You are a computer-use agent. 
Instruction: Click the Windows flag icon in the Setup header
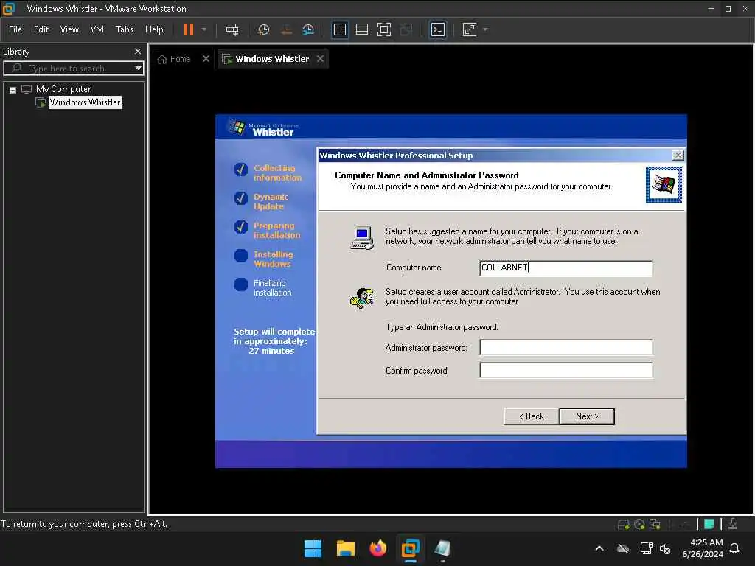(x=664, y=184)
